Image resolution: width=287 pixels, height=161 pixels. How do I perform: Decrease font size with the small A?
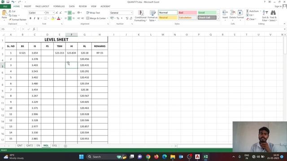(61, 13)
